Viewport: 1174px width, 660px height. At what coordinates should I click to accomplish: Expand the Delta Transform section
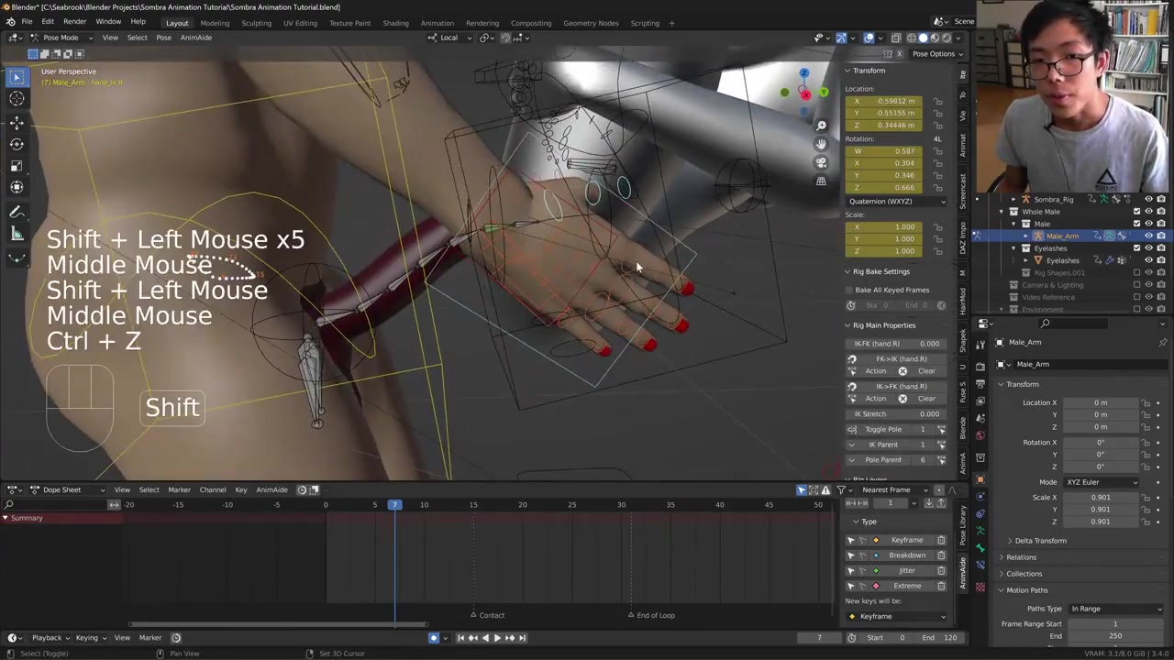point(1040,541)
